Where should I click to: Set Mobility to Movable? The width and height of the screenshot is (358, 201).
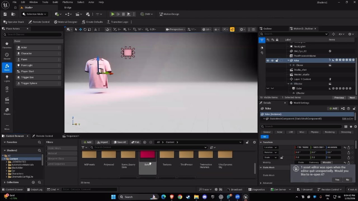click(x=327, y=162)
